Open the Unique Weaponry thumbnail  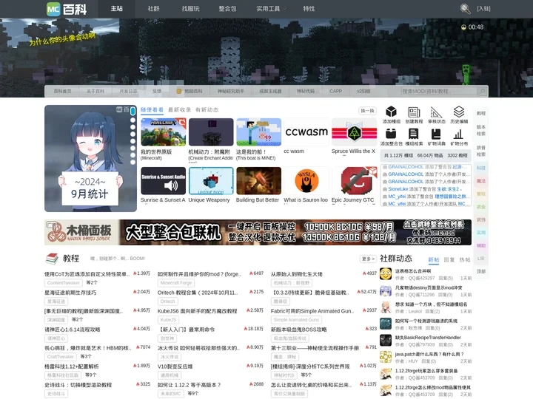pyautogui.click(x=211, y=181)
